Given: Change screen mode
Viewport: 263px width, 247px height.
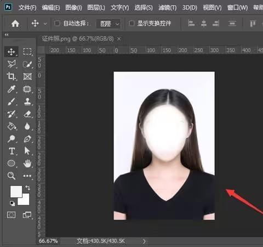Looking at the screenshot, I should coord(27,215).
